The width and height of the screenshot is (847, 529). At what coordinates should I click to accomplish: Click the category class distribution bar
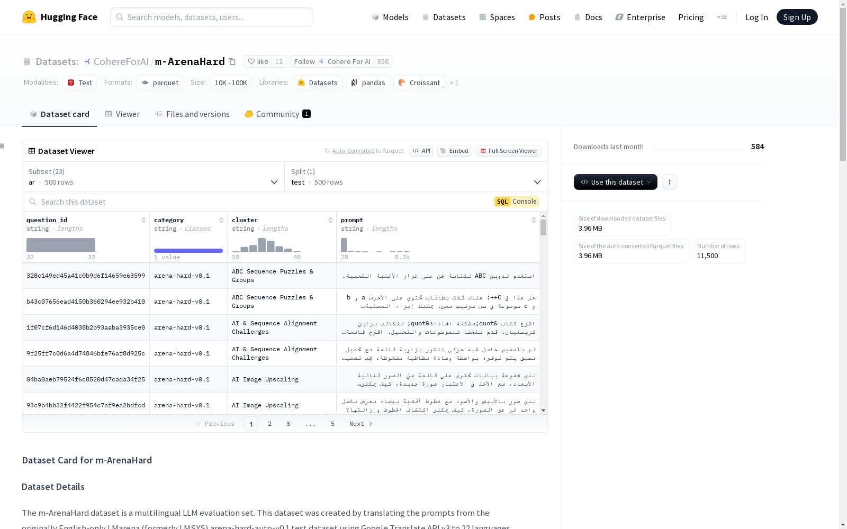point(188,251)
